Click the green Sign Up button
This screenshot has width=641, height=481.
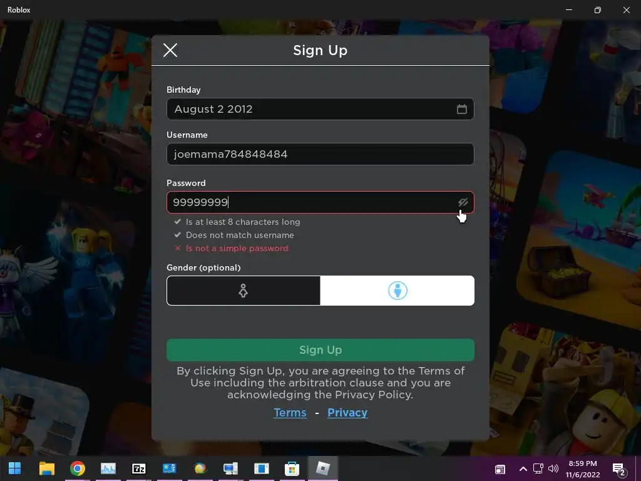pos(320,349)
